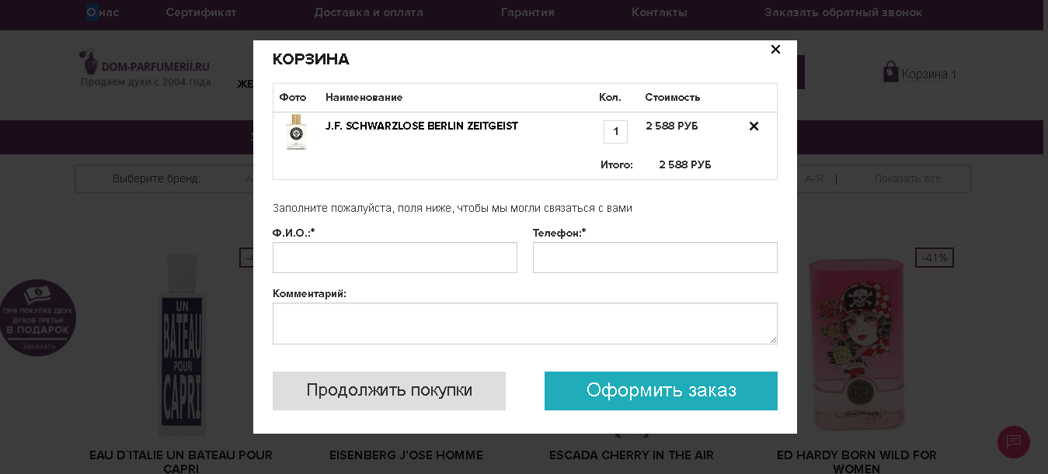This screenshot has width=1048, height=474.
Task: Focus the Ф.И.О. name input field
Action: (x=395, y=258)
